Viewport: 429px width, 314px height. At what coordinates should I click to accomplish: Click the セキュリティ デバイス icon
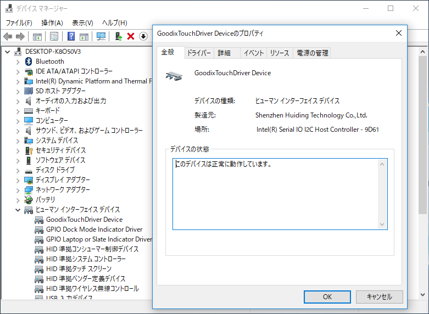point(29,150)
